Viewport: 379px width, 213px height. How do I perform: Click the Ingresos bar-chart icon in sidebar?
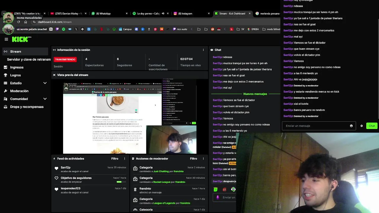5,67
